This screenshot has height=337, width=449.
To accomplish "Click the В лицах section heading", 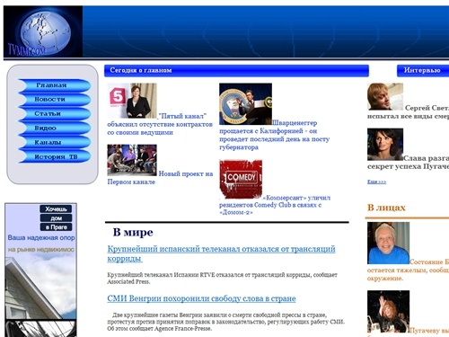I will tap(386, 208).
